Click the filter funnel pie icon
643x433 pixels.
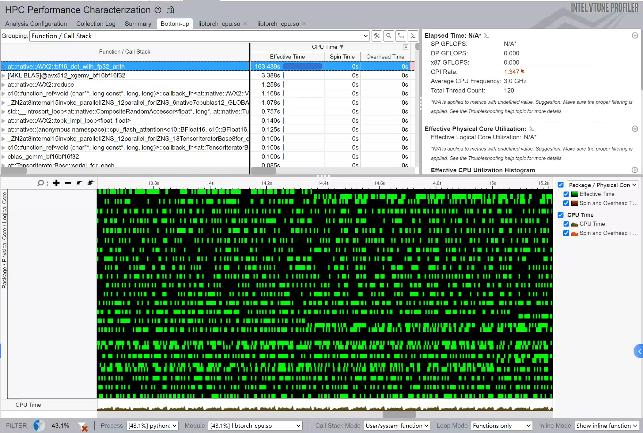pyautogui.click(x=39, y=426)
